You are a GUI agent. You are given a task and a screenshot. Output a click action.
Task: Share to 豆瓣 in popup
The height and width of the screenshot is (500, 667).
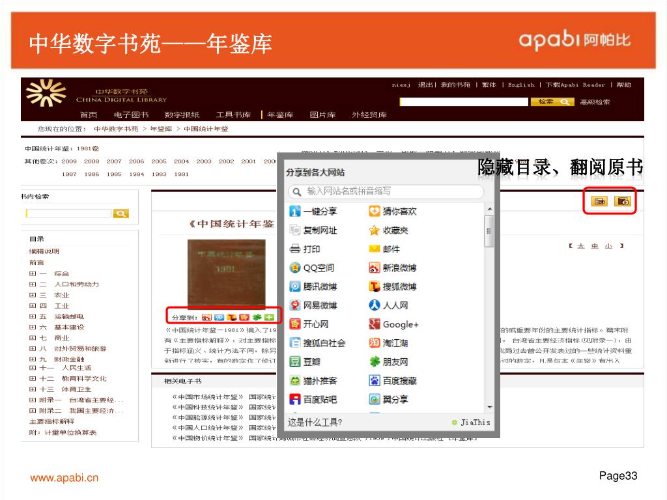[305, 361]
